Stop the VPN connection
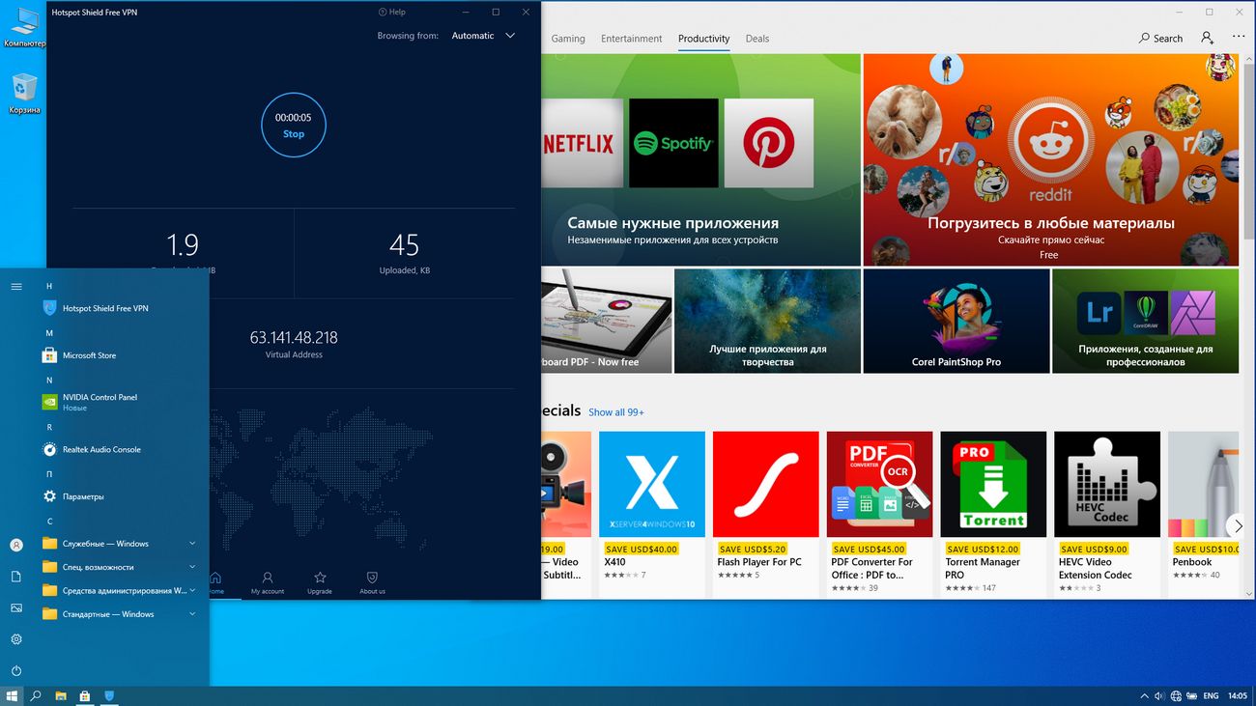 coord(294,125)
